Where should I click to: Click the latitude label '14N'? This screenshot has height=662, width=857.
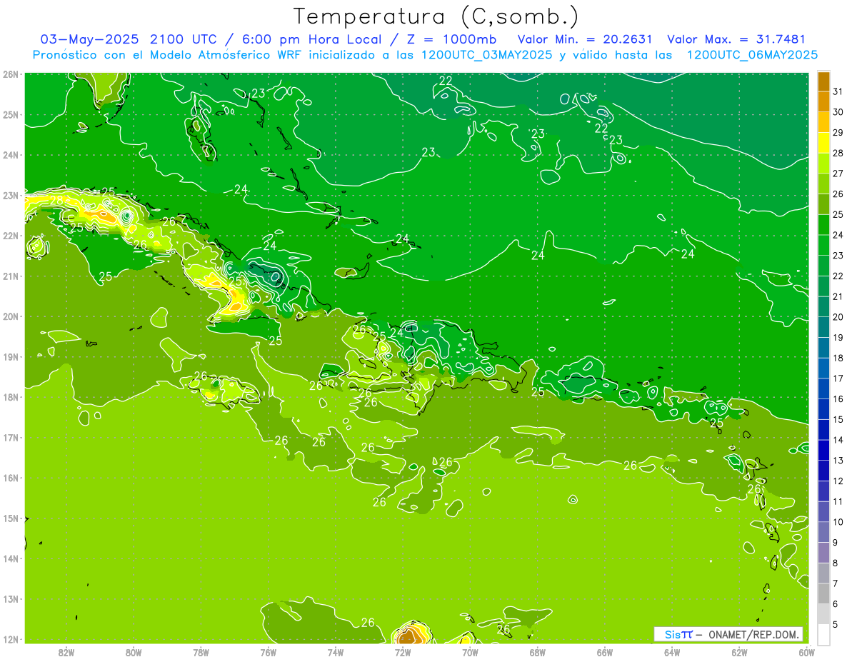coord(10,559)
